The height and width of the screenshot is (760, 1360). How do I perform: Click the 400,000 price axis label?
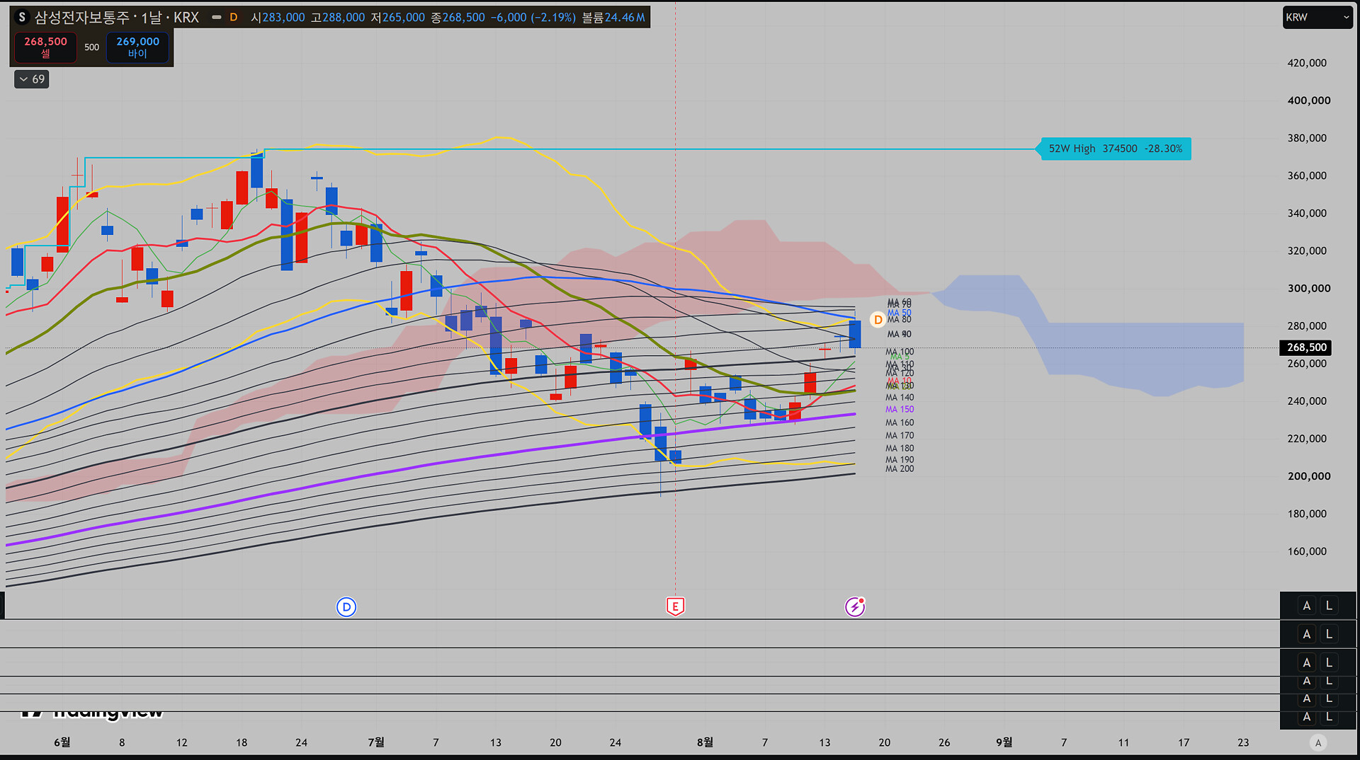1309,100
